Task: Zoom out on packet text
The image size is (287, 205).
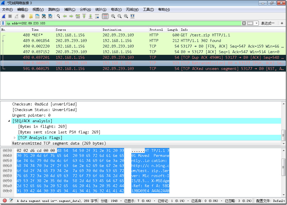Action: point(120,16)
